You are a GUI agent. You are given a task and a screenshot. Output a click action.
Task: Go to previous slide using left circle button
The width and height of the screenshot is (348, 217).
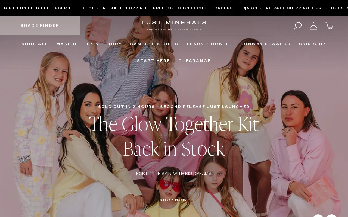318,216
